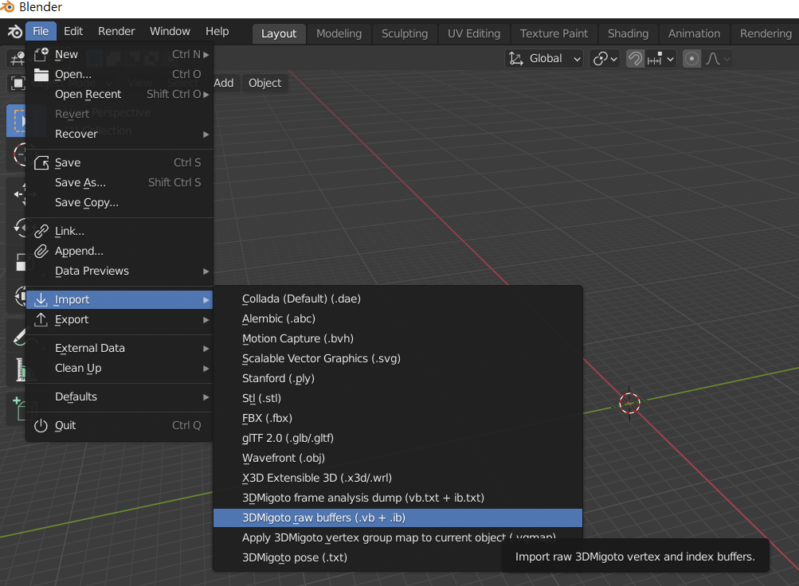799x586 pixels.
Task: Open the Global transform orientation dropdown
Action: click(x=544, y=59)
